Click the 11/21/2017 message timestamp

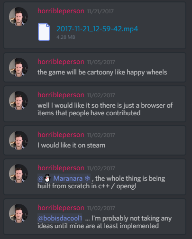[x=101, y=11]
